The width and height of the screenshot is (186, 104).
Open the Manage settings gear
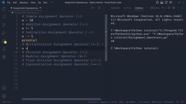coord(4,96)
